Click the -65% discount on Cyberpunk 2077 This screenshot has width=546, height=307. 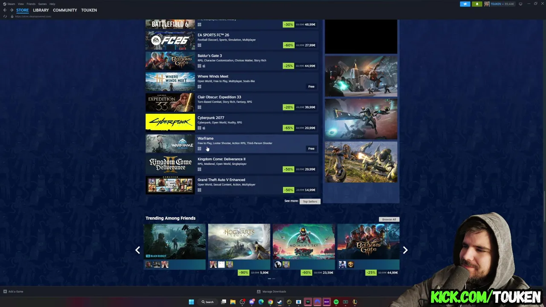coord(289,128)
